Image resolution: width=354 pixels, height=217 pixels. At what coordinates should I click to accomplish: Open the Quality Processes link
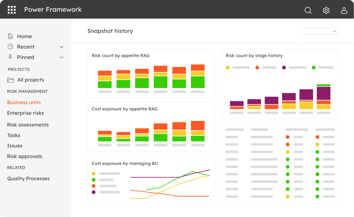tap(28, 179)
